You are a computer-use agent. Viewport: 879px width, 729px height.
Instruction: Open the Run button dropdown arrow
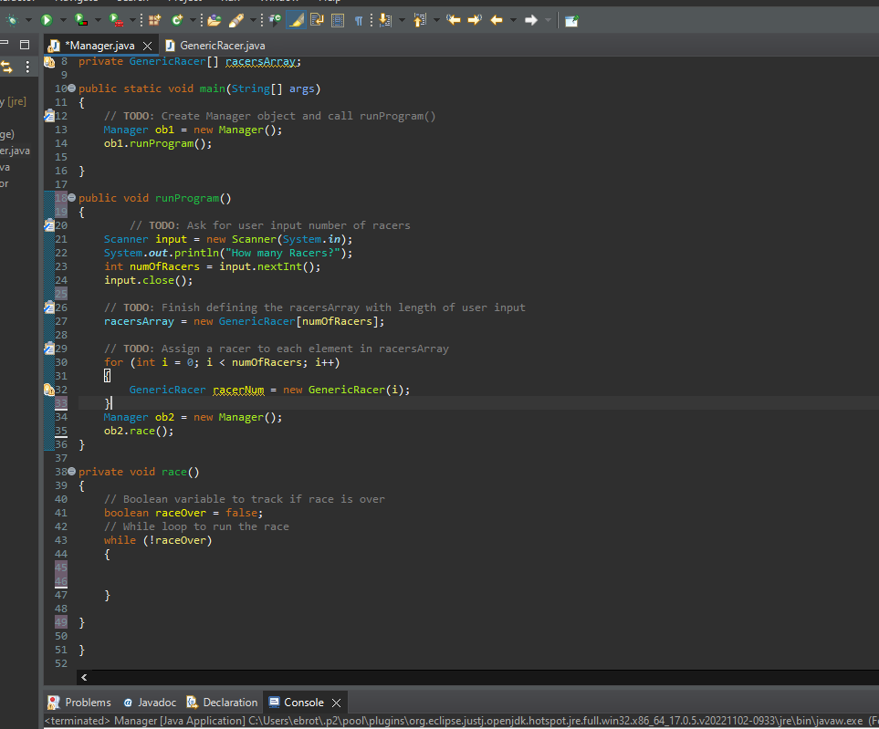coord(62,20)
